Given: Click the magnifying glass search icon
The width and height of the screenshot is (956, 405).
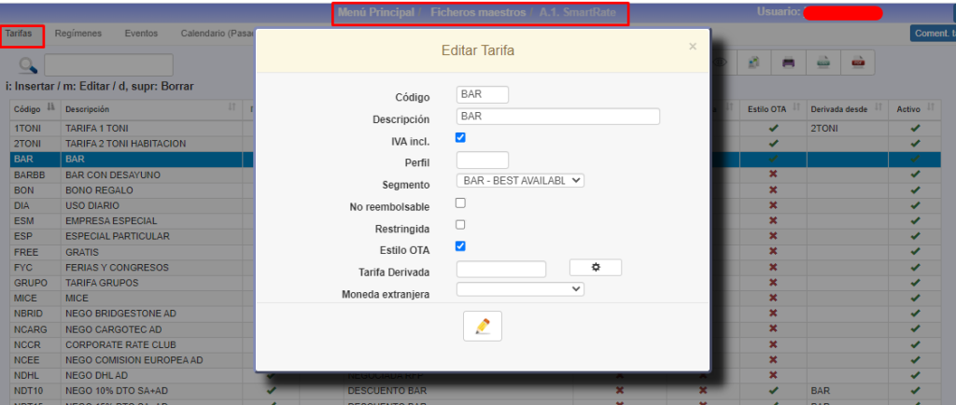Looking at the screenshot, I should [x=28, y=65].
